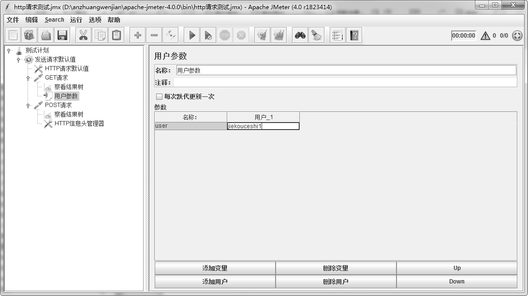The width and height of the screenshot is (528, 296).
Task: Click the Down button
Action: coord(456,282)
